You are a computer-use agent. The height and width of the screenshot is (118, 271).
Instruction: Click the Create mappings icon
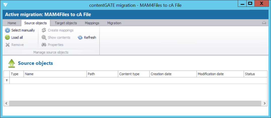coord(44,30)
